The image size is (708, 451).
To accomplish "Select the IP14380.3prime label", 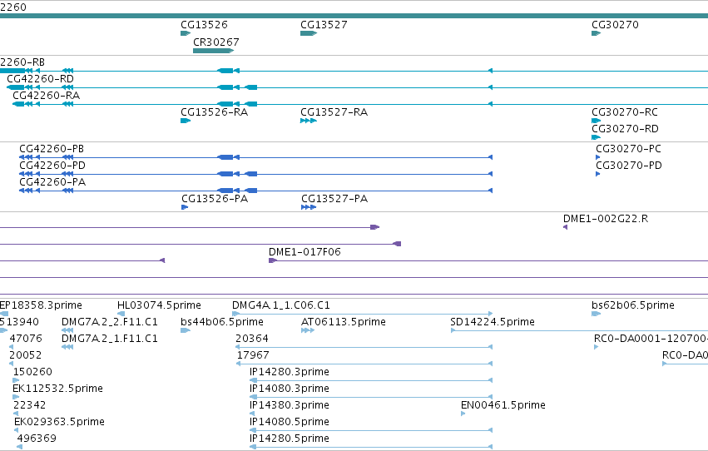I will tap(289, 405).
